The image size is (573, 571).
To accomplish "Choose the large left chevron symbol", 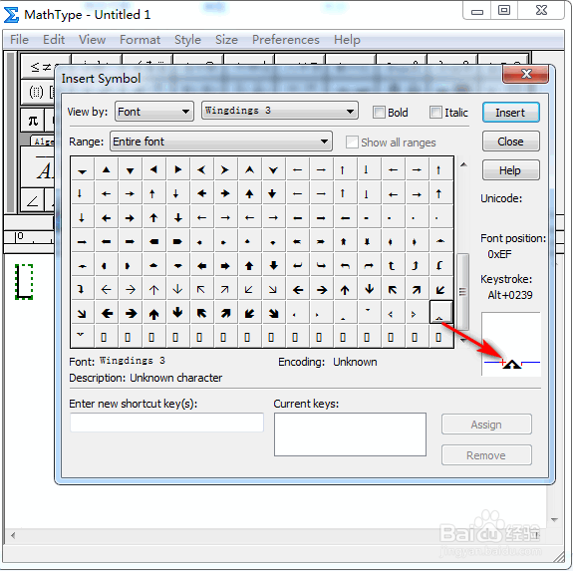I will [201, 169].
